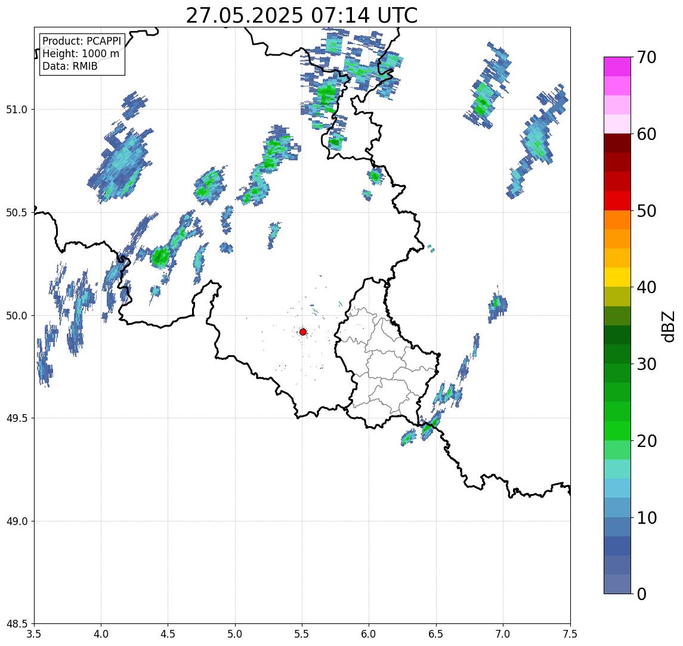
Task: Click the 'dBZ' colorbar label
Action: tap(668, 327)
